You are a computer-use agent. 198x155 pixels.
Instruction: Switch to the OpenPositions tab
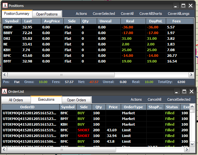(47, 14)
